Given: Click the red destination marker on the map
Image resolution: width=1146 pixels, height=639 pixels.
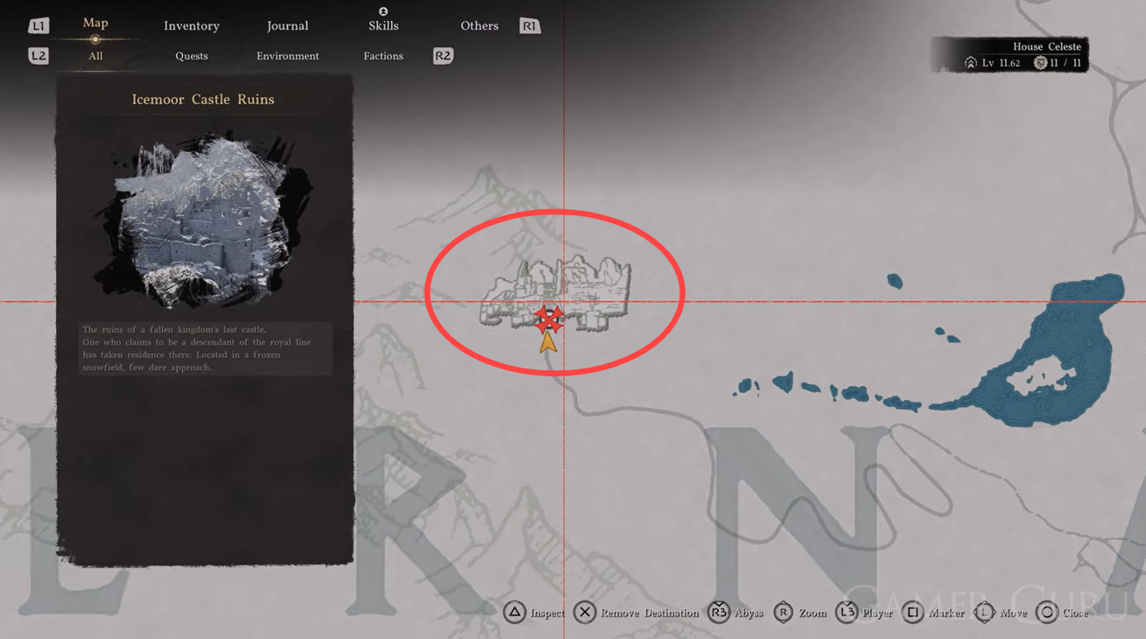Looking at the screenshot, I should coord(549,319).
